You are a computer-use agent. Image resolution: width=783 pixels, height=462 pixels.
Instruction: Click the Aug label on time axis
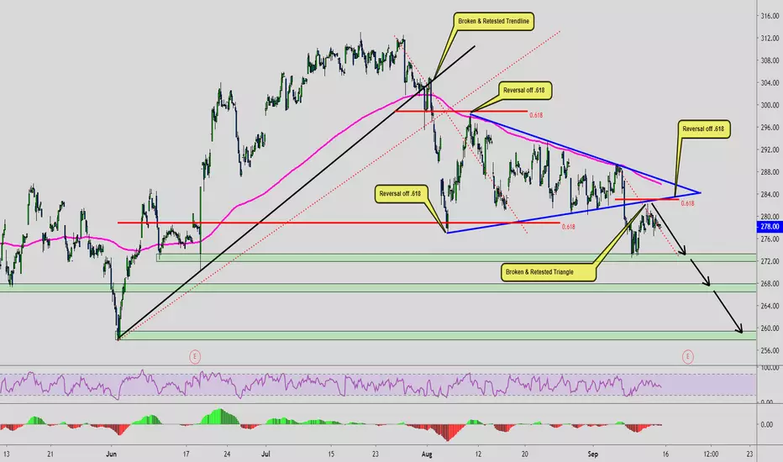click(427, 454)
